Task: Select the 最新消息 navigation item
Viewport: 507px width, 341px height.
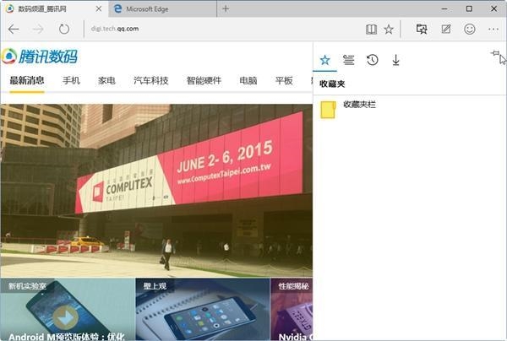Action: 27,80
